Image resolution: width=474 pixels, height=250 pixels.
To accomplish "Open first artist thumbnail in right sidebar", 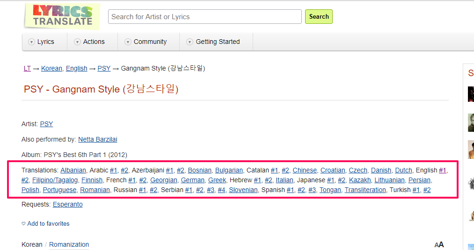I will (x=470, y=94).
